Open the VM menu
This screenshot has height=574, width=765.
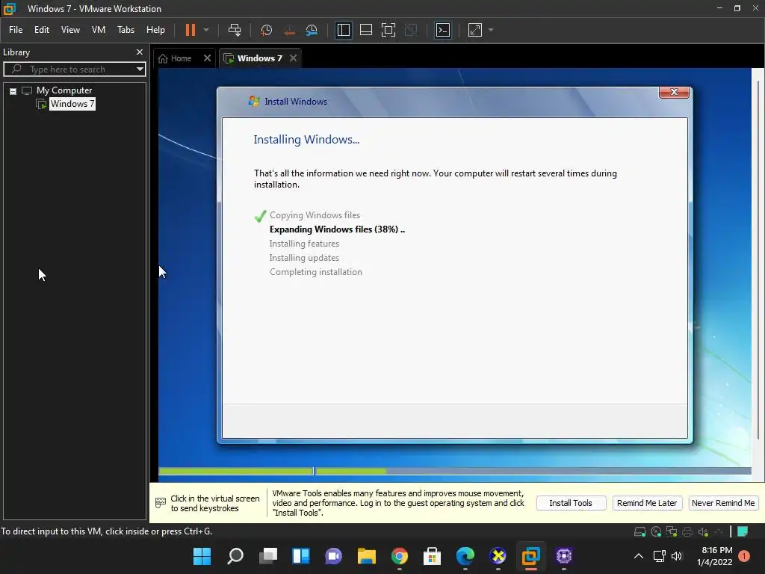99,30
